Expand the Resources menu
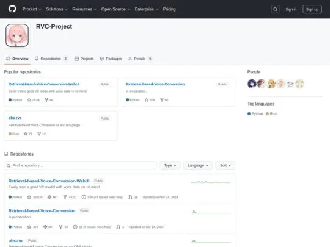The image size is (330, 247). tap(84, 9)
